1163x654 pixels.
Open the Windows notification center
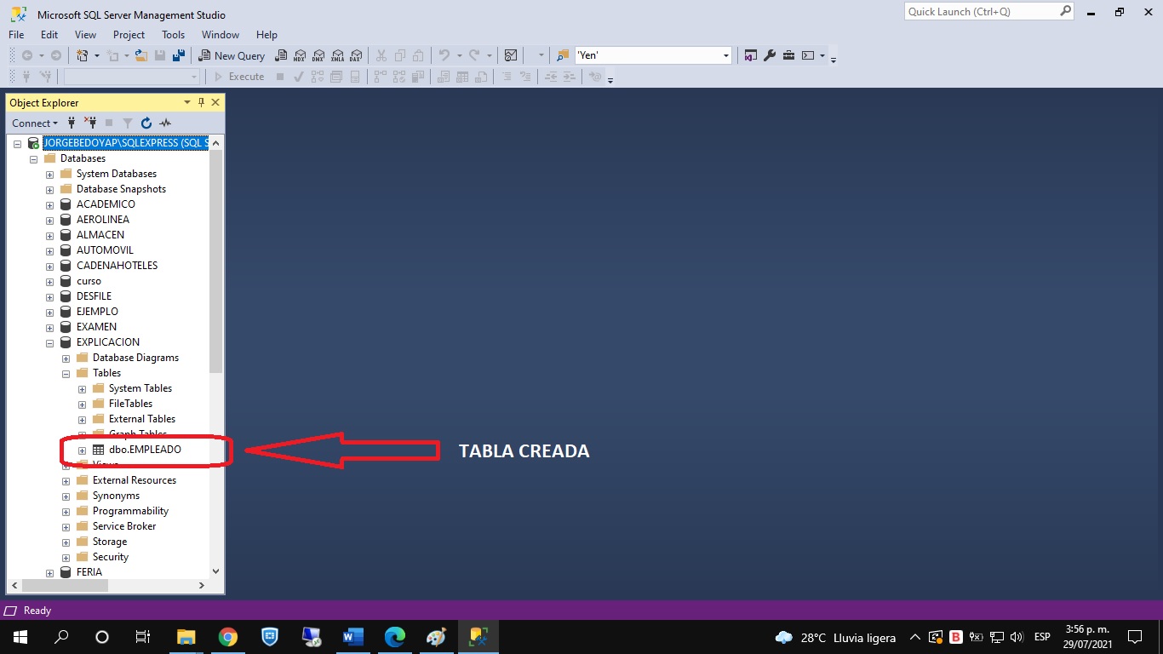point(1134,637)
